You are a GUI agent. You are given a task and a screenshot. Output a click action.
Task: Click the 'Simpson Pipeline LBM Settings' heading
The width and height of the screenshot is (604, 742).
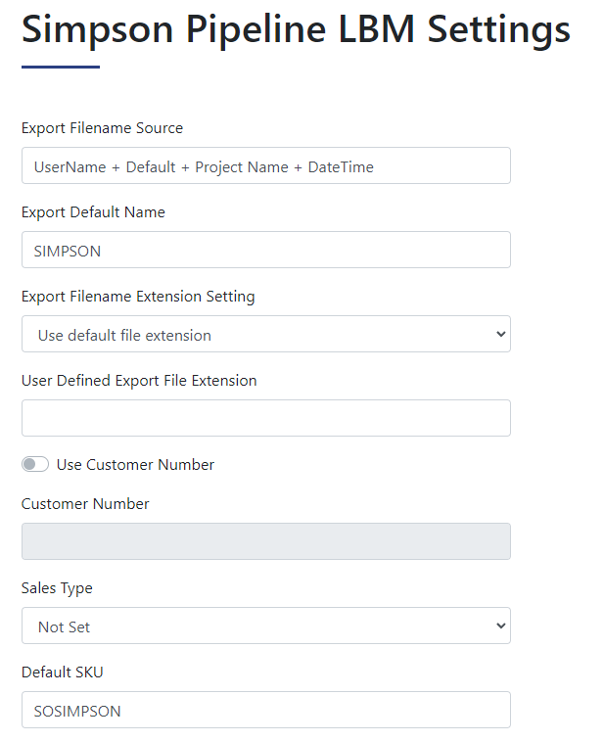(x=296, y=29)
